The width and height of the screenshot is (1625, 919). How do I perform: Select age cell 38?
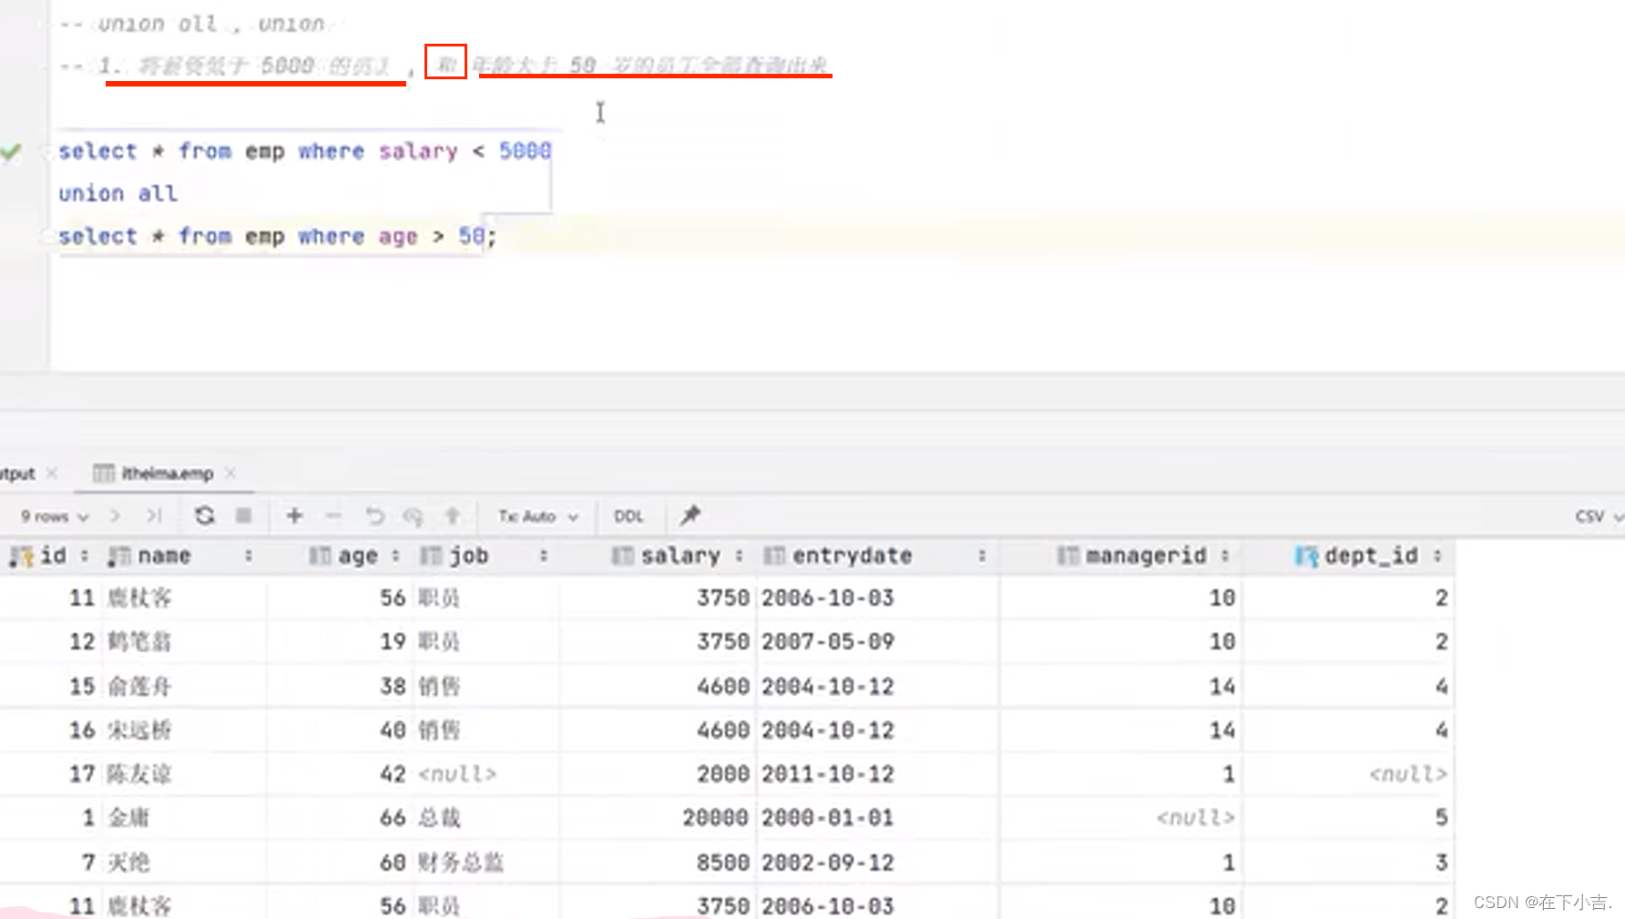click(x=393, y=686)
